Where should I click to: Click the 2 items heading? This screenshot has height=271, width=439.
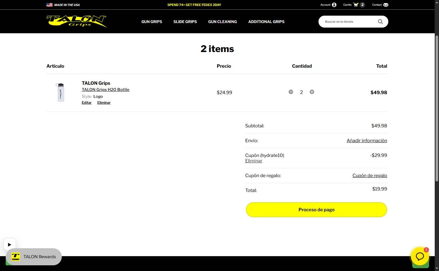(217, 49)
